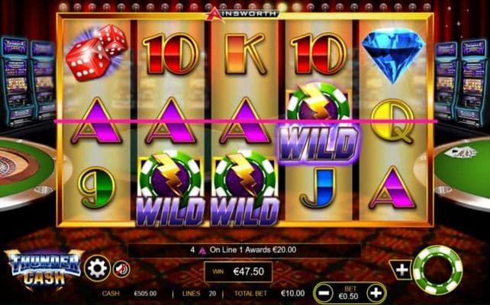Select the K symbol on reel three
The width and height of the screenshot is (490, 305).
coord(245,53)
